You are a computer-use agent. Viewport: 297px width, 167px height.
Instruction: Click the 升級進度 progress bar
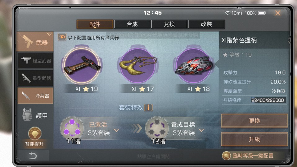click(268, 100)
